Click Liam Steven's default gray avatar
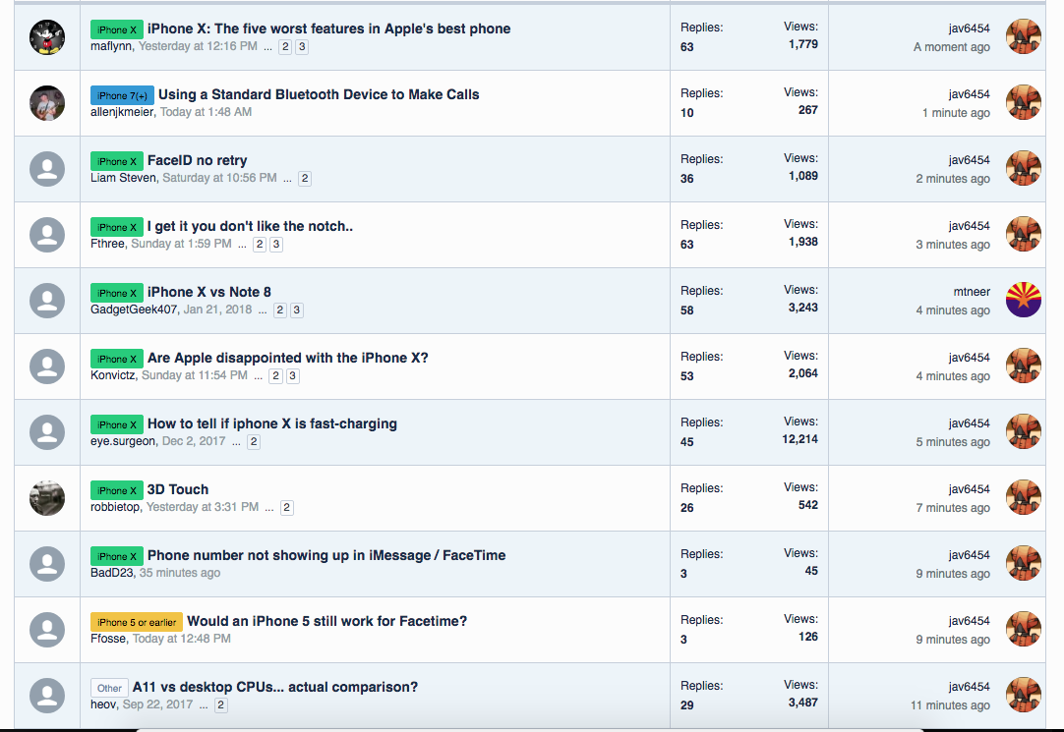 47,169
